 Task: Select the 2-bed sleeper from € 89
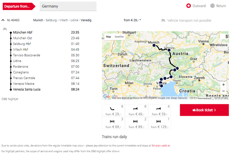click(137, 123)
